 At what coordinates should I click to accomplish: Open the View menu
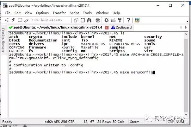28,13
